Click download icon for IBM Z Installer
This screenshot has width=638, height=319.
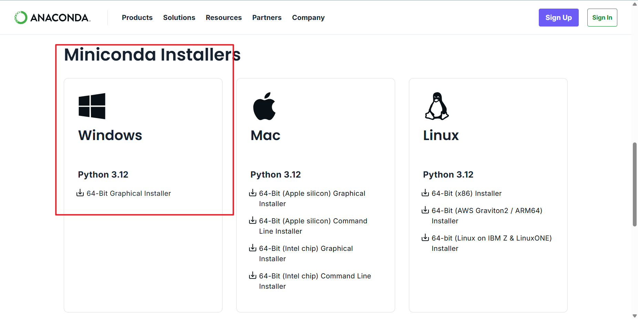(425, 237)
